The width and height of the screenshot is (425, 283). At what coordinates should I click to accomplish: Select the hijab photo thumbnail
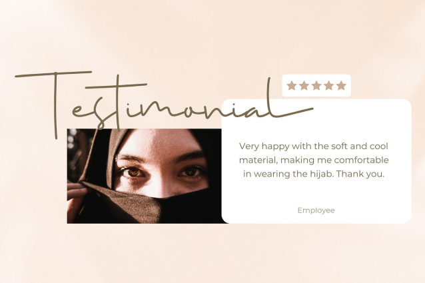click(144, 176)
